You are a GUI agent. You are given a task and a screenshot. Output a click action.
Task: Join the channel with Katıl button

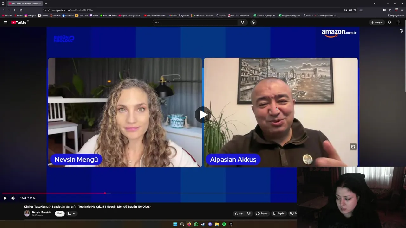click(x=60, y=213)
